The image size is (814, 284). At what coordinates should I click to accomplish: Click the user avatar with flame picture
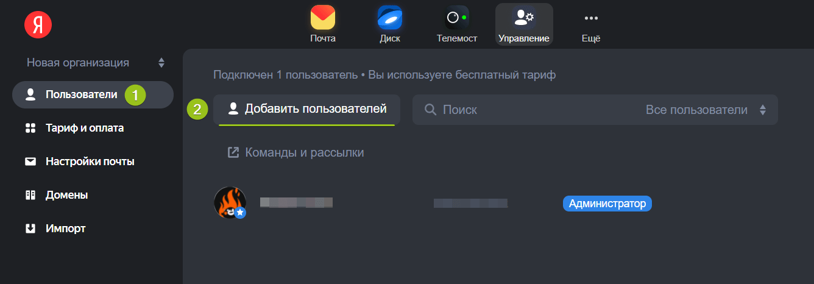(x=230, y=203)
